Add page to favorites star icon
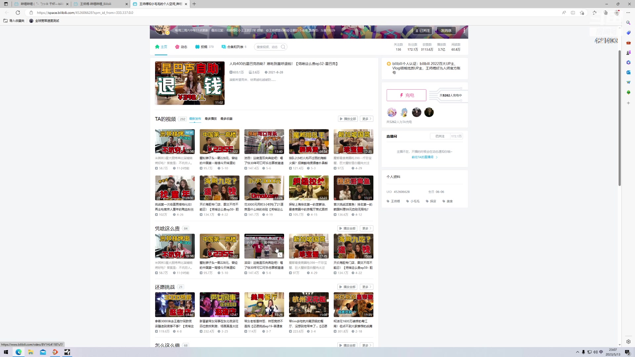Image resolution: width=635 pixels, height=357 pixels. 582,13
